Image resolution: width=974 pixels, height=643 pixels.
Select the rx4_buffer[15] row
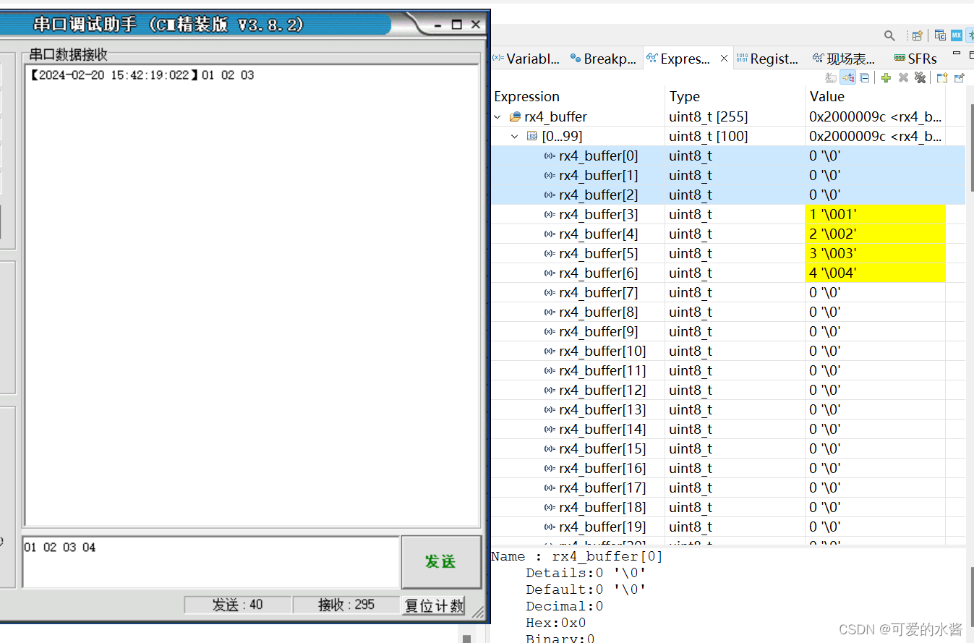pyautogui.click(x=728, y=449)
